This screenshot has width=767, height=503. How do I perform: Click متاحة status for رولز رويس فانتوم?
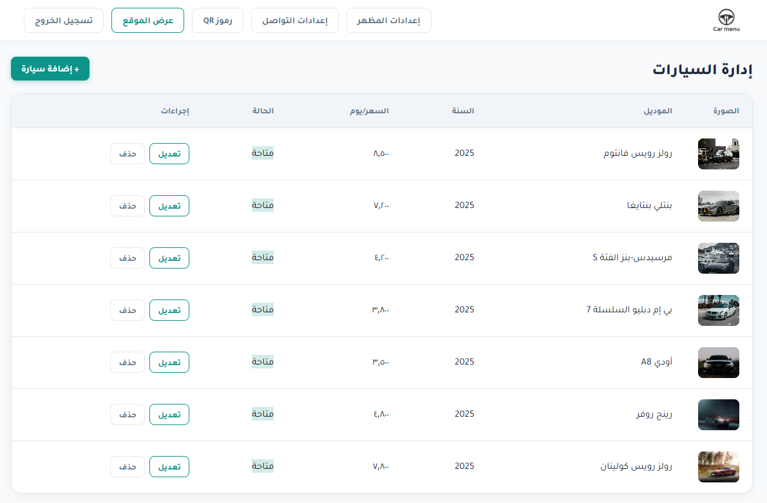[262, 153]
